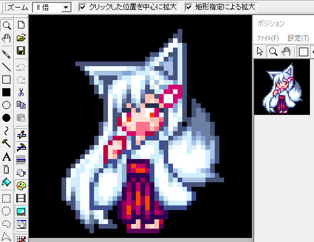Click the horizontal scrollbar below canvas
The image size is (314, 242).
pyautogui.click(x=140, y=240)
